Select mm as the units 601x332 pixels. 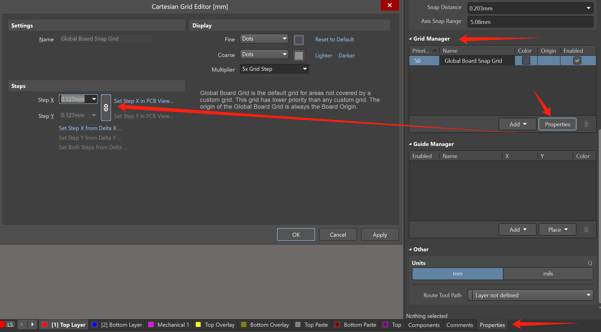pos(457,274)
